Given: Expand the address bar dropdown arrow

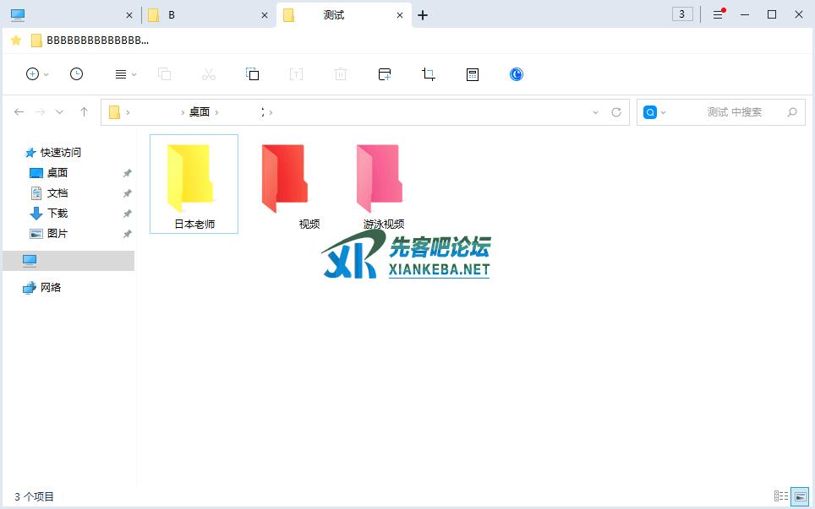Looking at the screenshot, I should [x=594, y=111].
